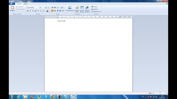Screen dimensions: 177x99
Task: Click the WordPad taskbar button
Action: tap(74, 97)
